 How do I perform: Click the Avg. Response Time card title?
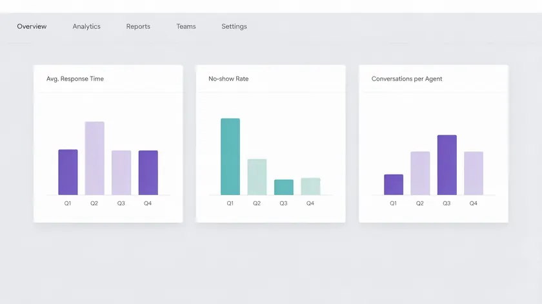tap(75, 79)
